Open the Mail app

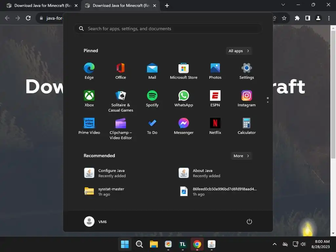coord(152,71)
